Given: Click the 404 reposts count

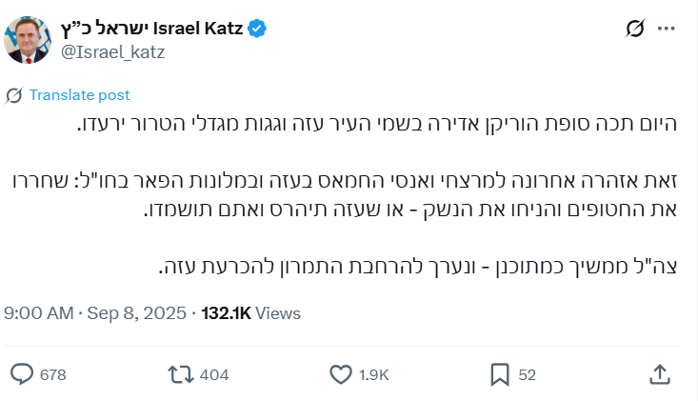Looking at the screenshot, I should pos(214,374).
